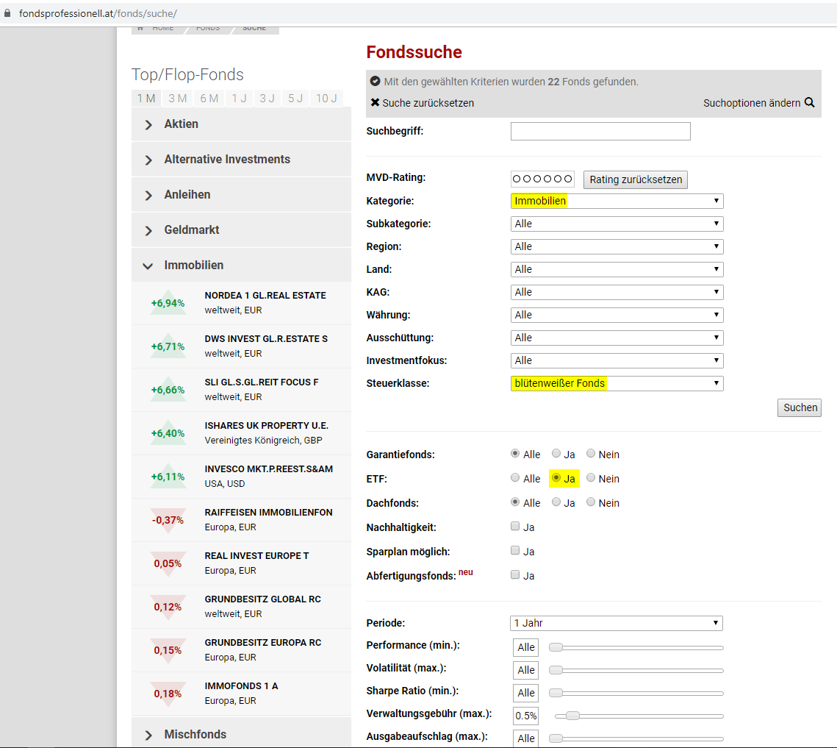837x748 pixels.
Task: Open the Steuerklasse dropdown
Action: pyautogui.click(x=617, y=383)
